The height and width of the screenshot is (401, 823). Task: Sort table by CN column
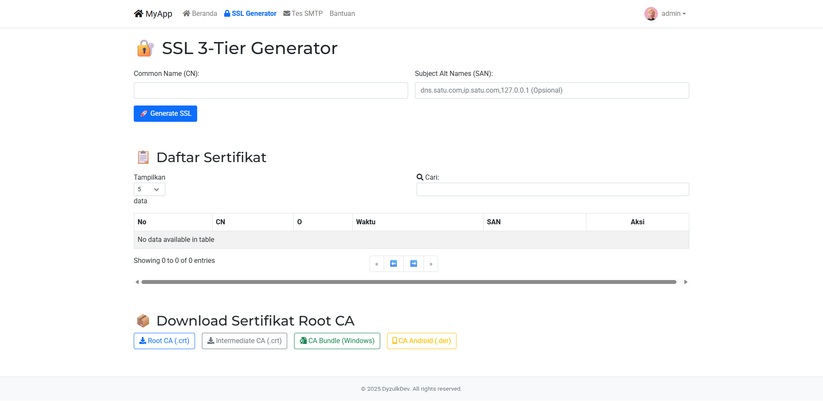[x=253, y=222]
